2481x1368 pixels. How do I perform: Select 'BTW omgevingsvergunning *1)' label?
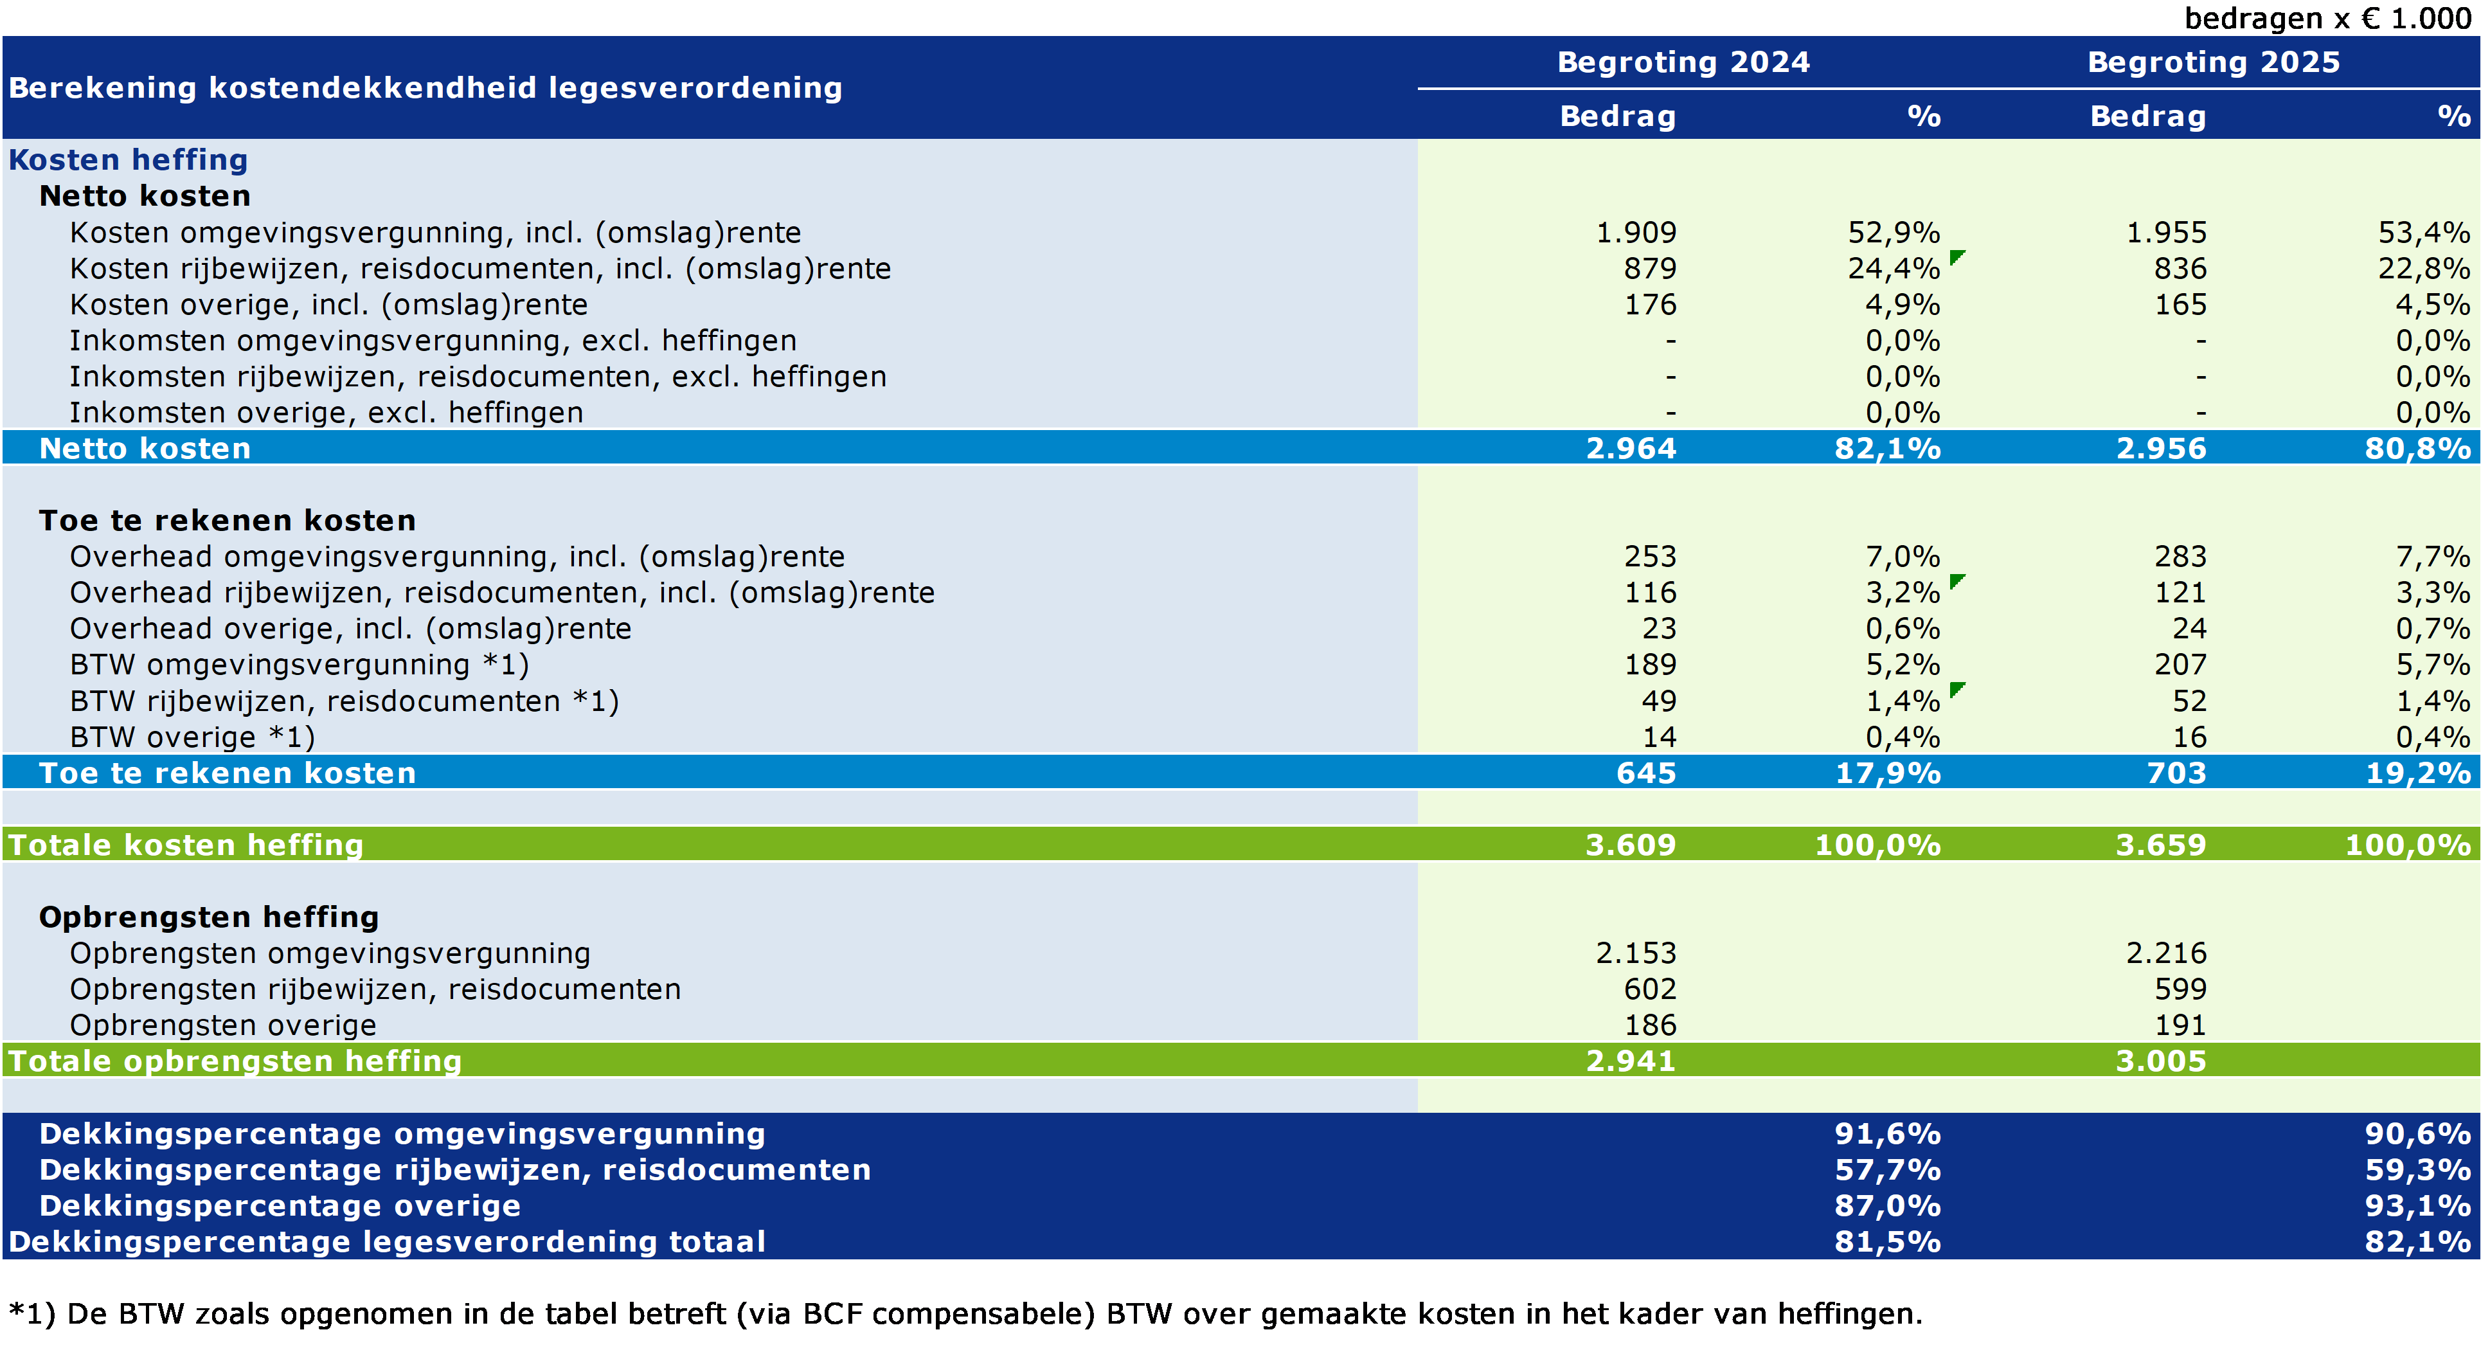click(300, 666)
